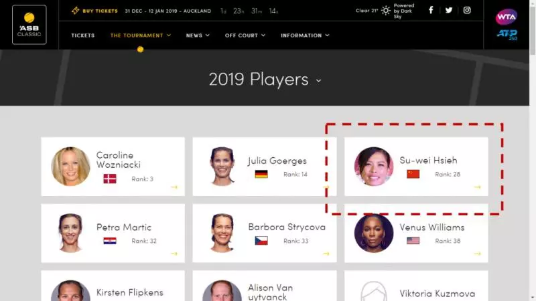Open Petra Martic name link
Screen dimensions: 536x301
click(x=124, y=227)
